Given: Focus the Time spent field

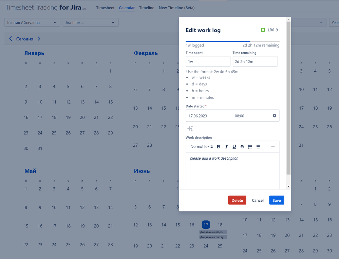Looking at the screenshot, I should [208, 61].
